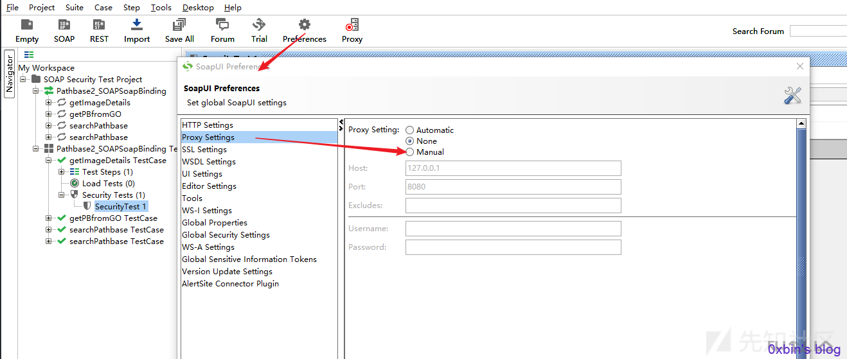Expand the getPBfromGO TestCase node
847x359 pixels.
click(49, 218)
